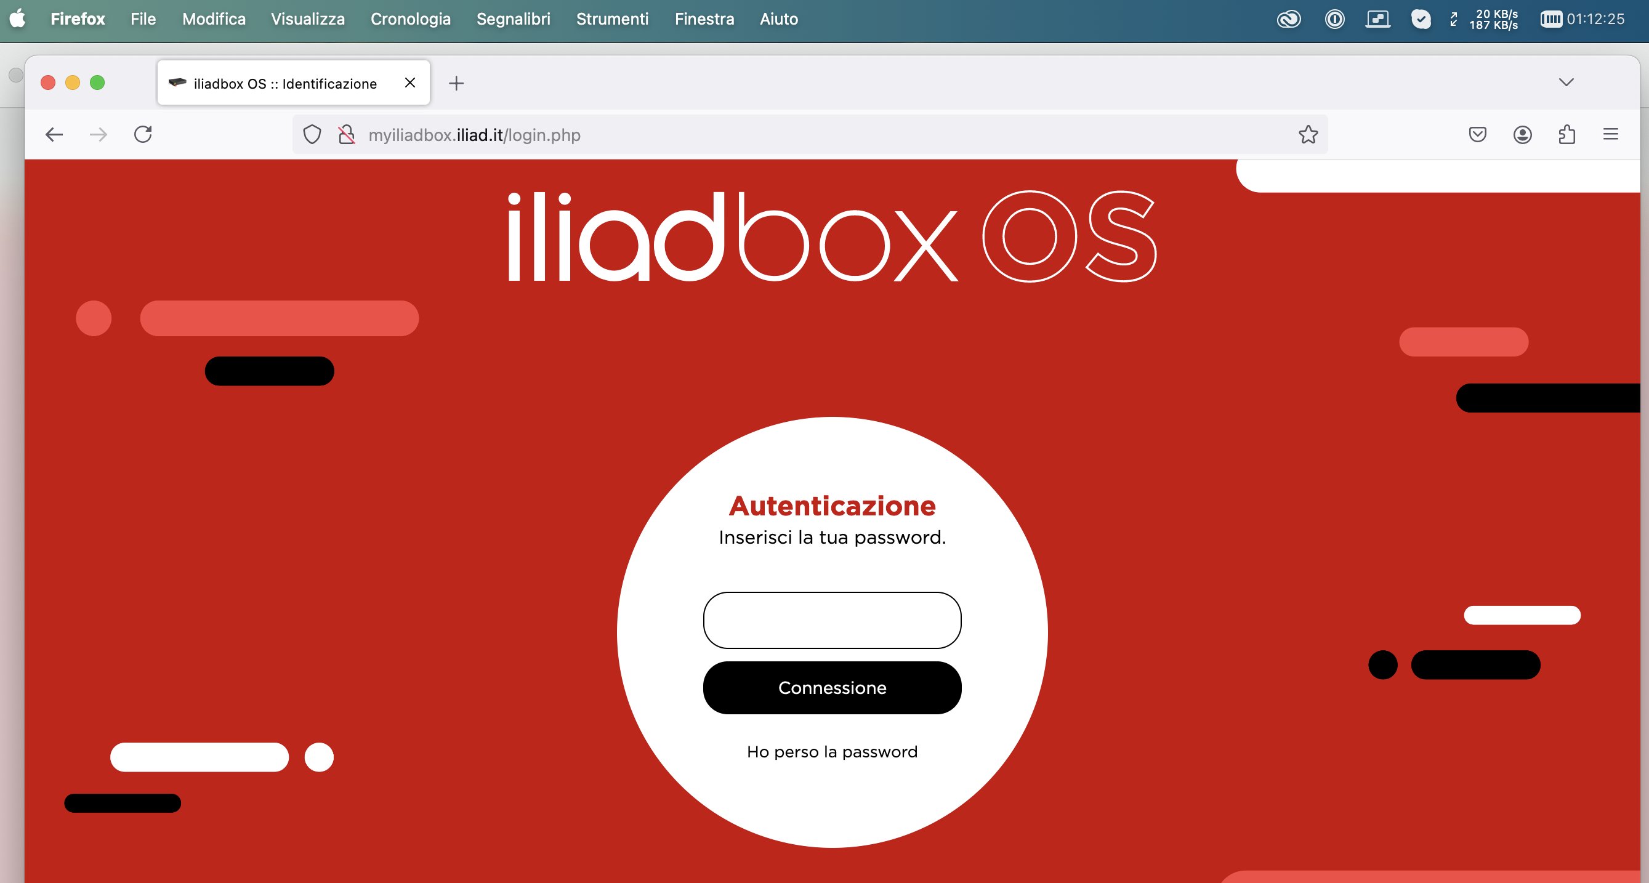Click the Creative Cloud menu bar icon
This screenshot has height=883, width=1649.
click(1289, 19)
